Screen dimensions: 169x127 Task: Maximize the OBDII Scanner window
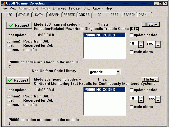pos(160,3)
